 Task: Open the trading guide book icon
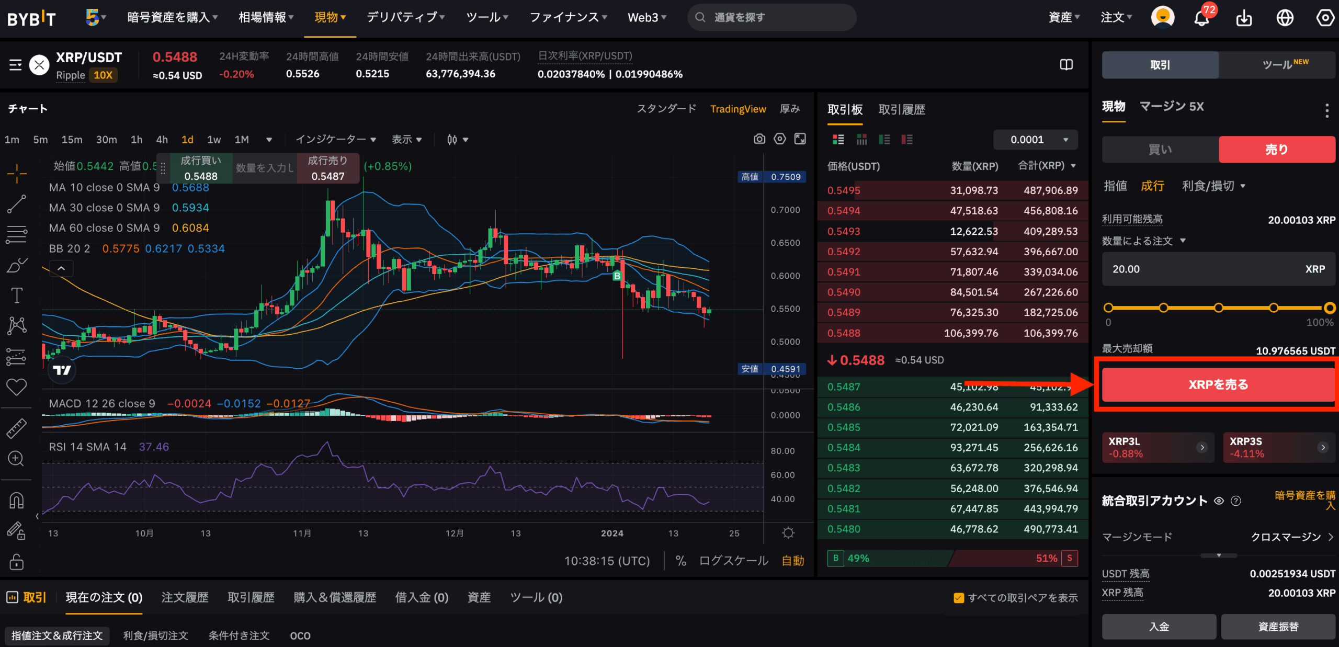point(1066,65)
